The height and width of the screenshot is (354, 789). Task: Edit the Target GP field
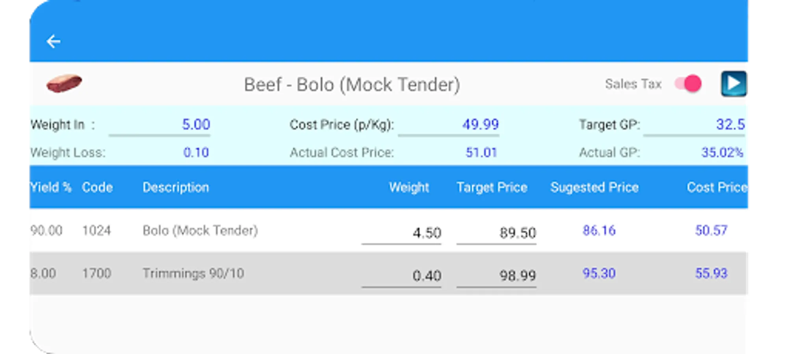(x=694, y=125)
